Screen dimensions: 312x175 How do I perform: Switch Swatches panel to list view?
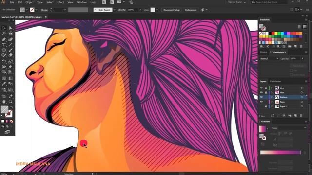pyautogui.click(x=299, y=27)
